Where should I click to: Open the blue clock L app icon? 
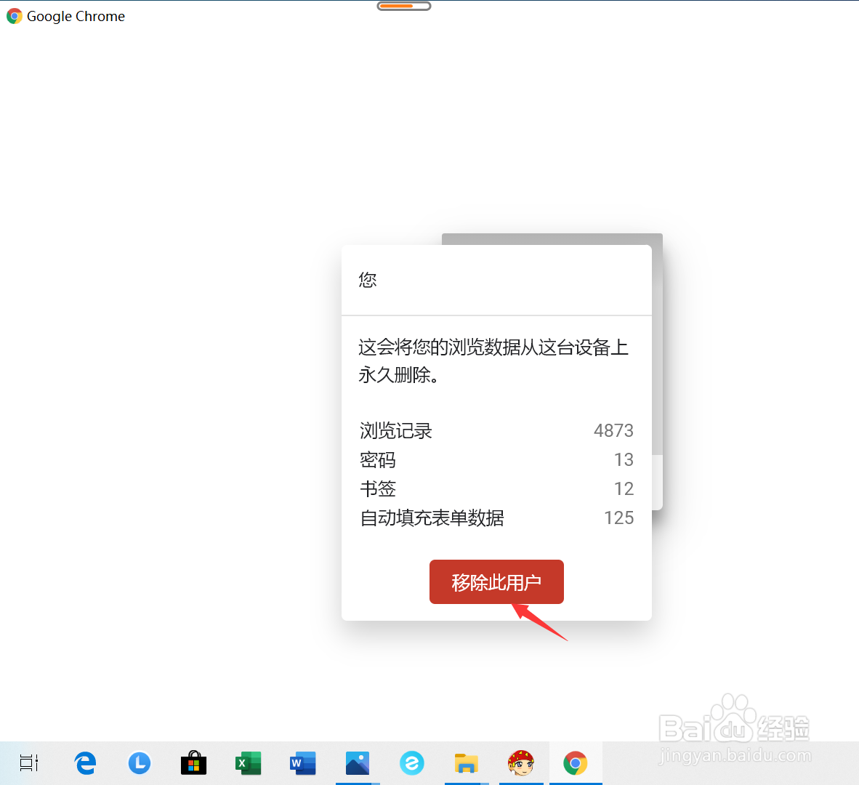[139, 762]
